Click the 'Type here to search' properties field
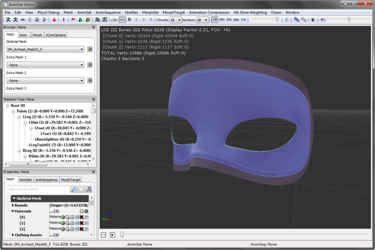Viewport: 375px width, 250px height. tap(38, 189)
